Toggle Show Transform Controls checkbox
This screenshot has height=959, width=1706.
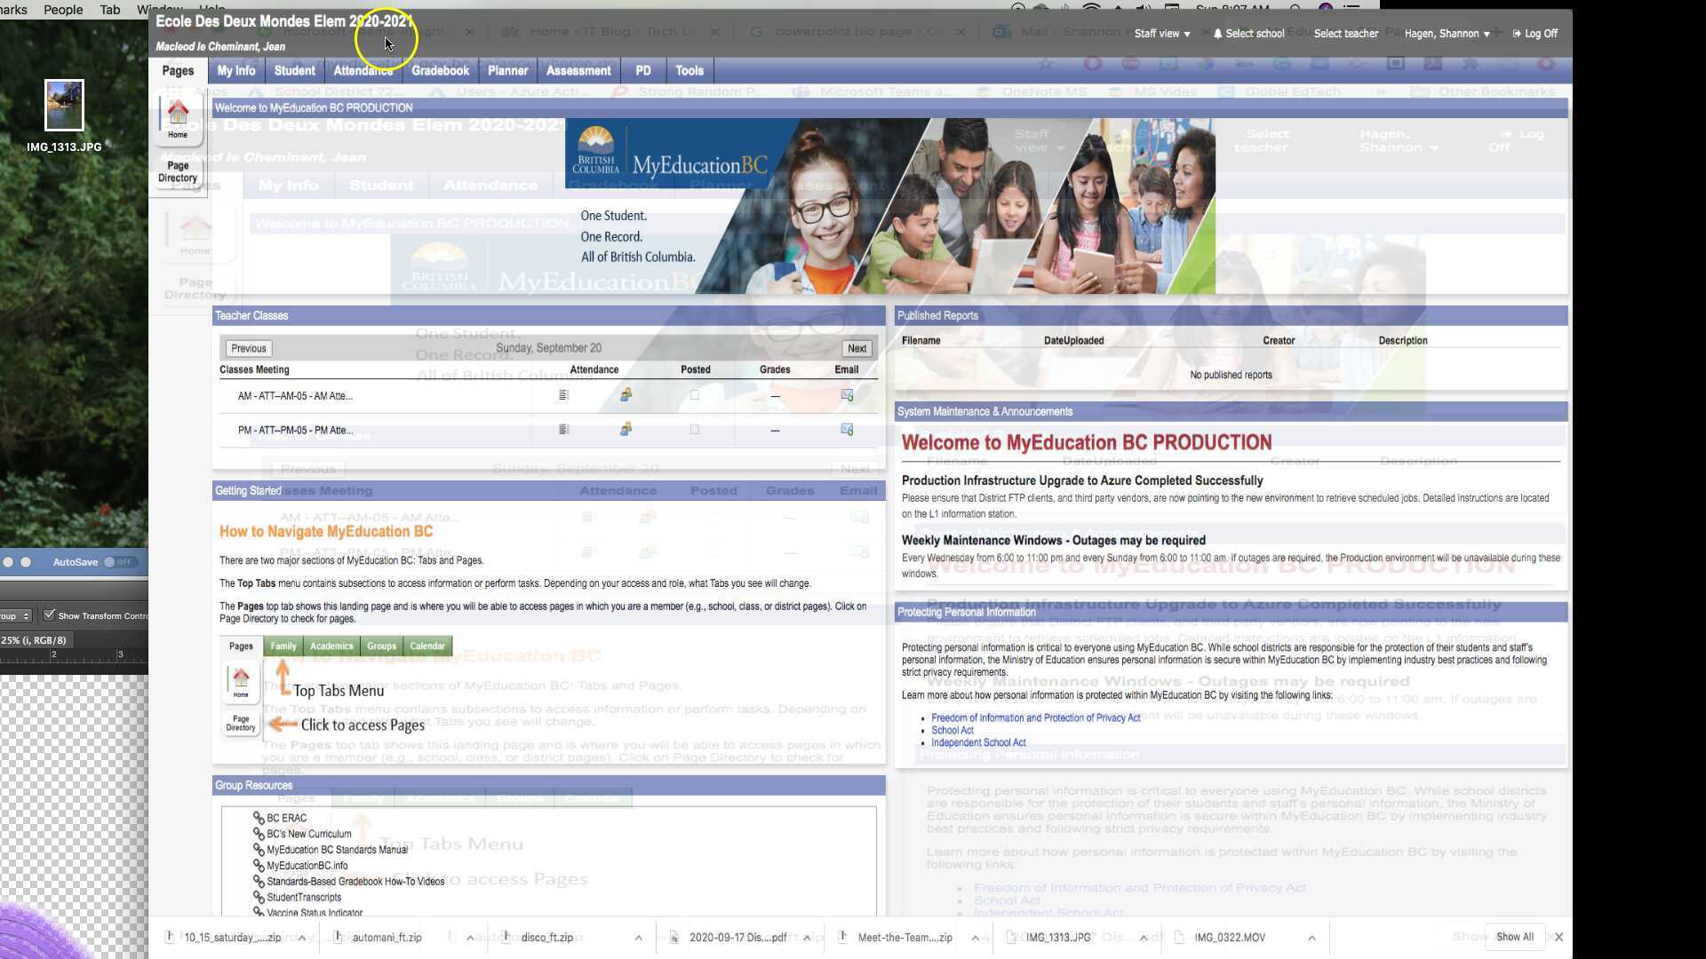pyautogui.click(x=50, y=614)
